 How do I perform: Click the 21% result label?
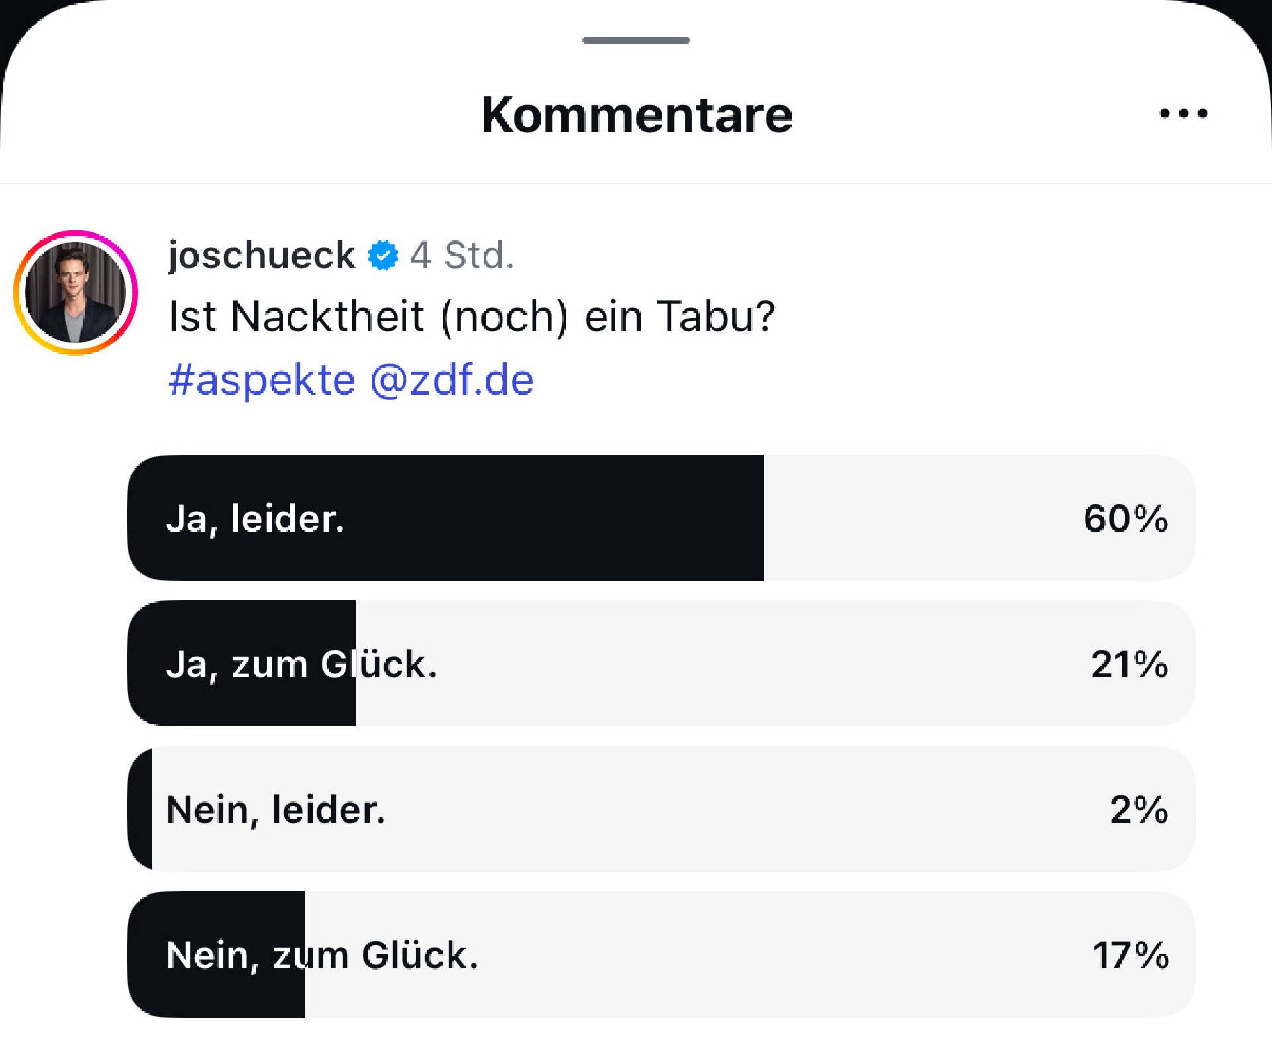[1129, 664]
